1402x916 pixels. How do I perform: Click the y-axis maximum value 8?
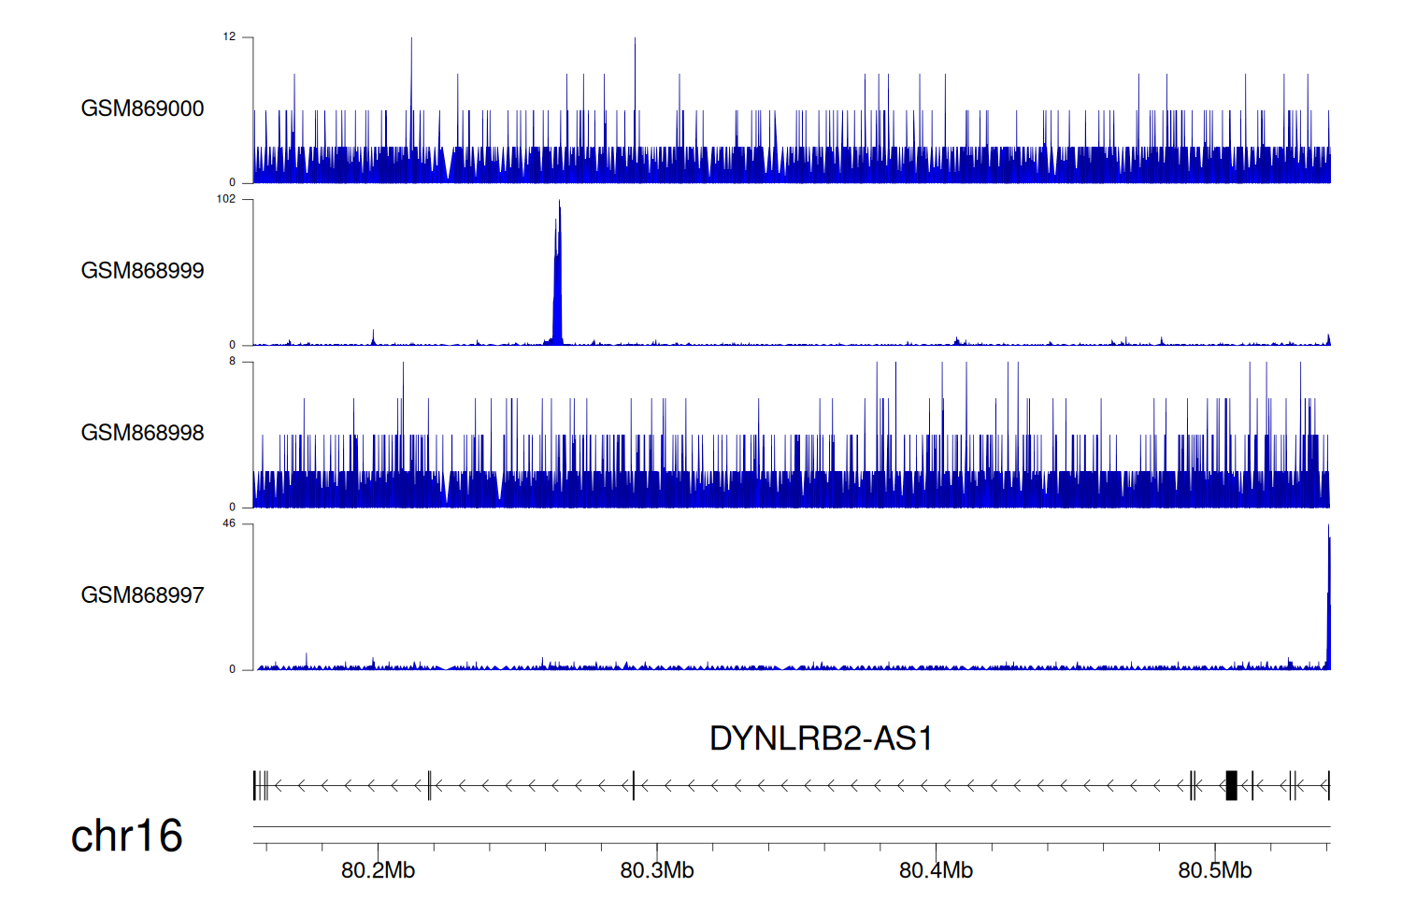pos(232,362)
